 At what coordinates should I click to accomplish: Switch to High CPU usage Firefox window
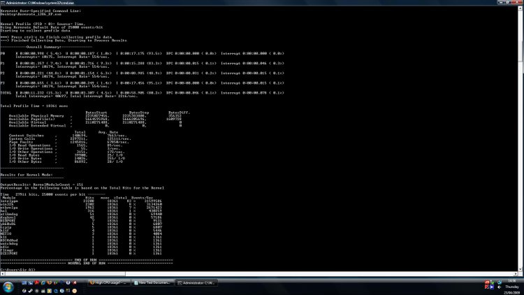coord(108,283)
